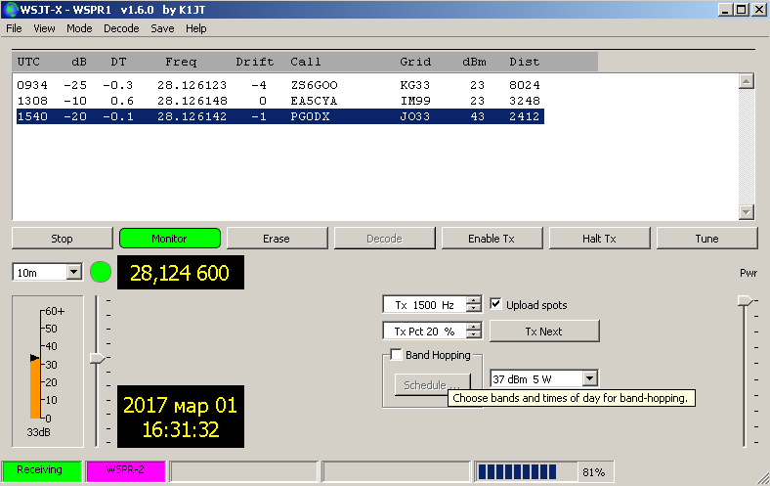Click the Tx Next button
This screenshot has height=486, width=770.
544,331
